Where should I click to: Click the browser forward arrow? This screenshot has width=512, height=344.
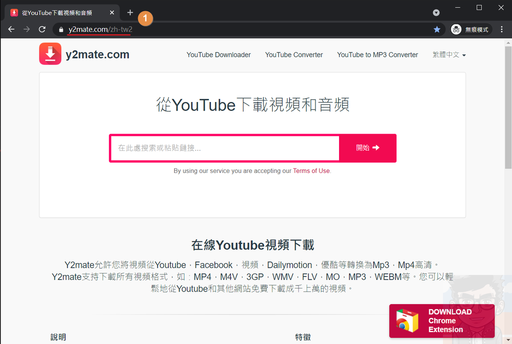pos(27,29)
